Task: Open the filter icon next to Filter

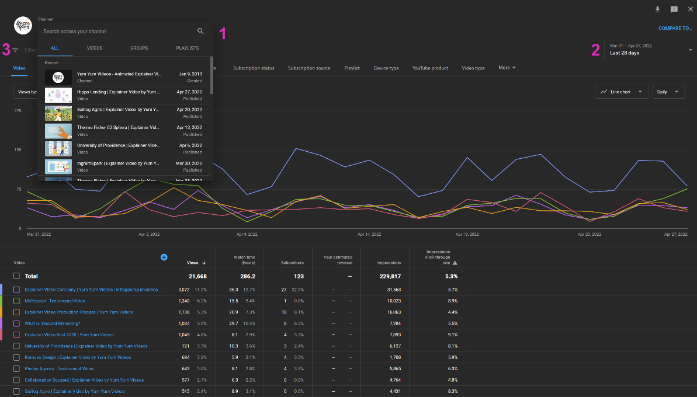Action: 15,50
